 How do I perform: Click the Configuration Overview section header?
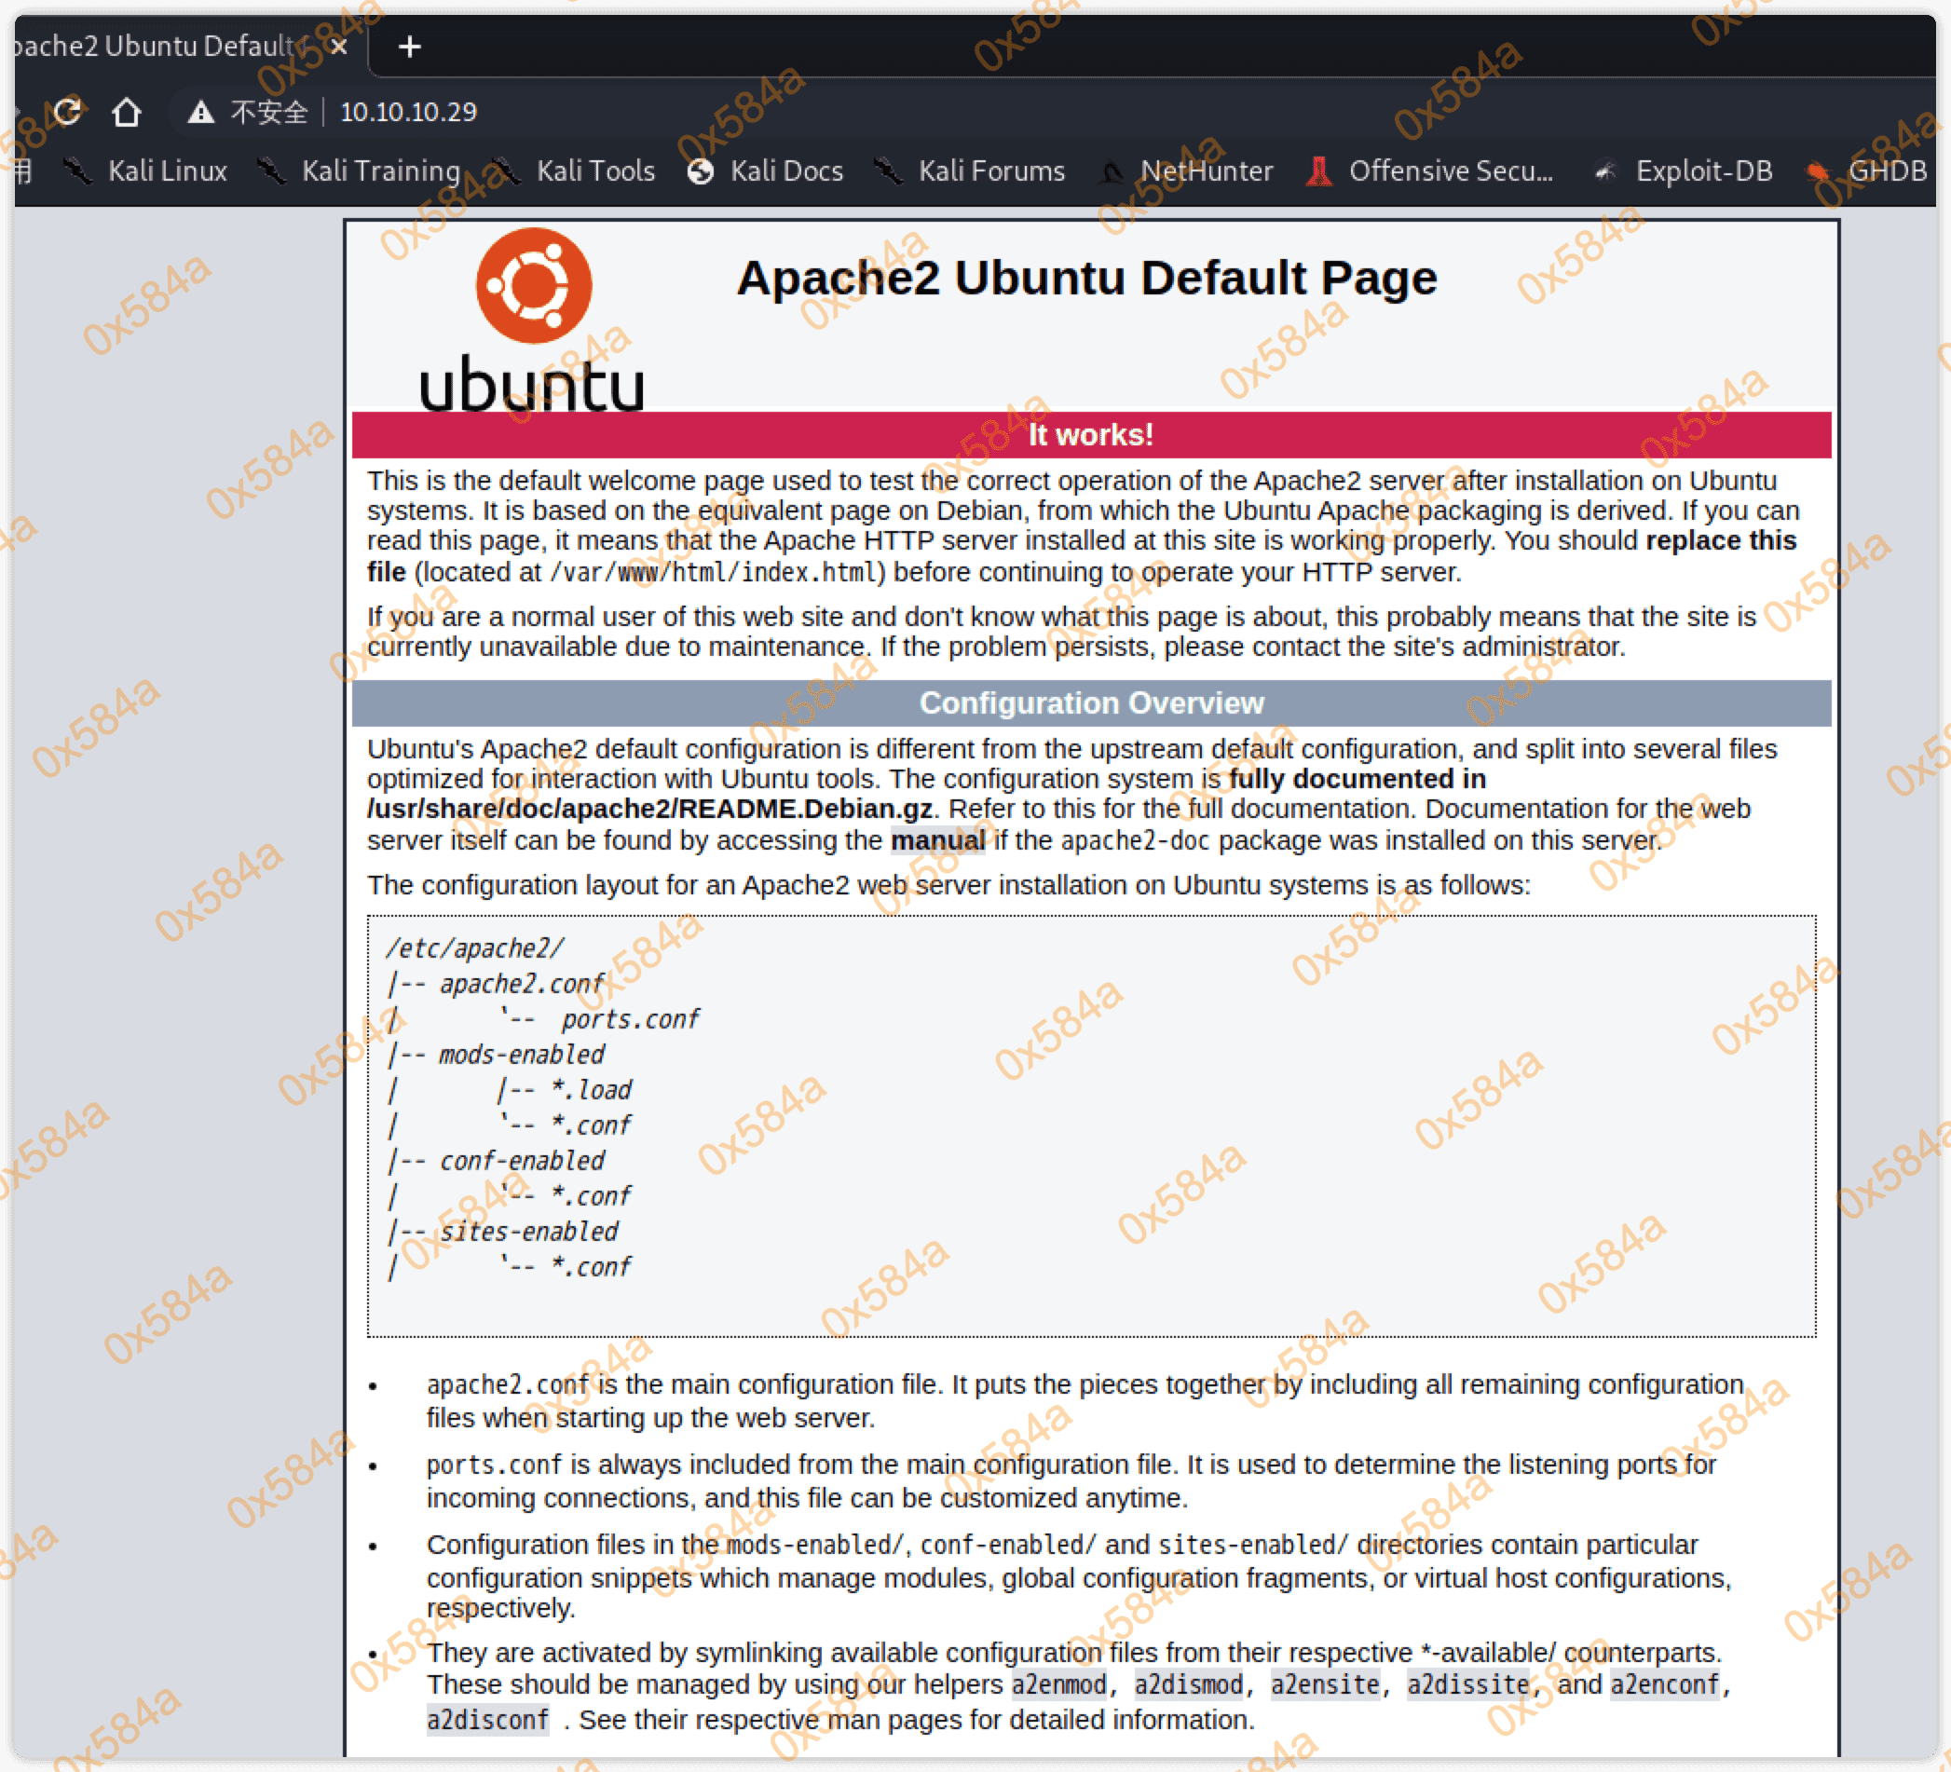point(1091,703)
